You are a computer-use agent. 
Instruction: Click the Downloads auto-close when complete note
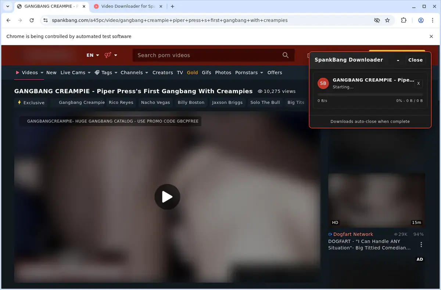(370, 122)
